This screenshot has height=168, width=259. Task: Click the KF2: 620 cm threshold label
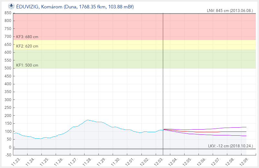pos(27,46)
